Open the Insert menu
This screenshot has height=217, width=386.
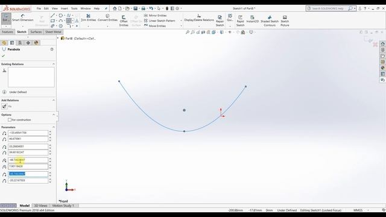click(65, 8)
